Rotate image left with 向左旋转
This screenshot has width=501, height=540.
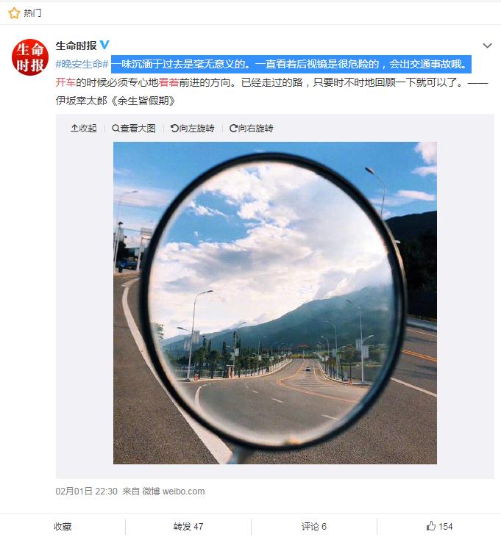point(193,129)
